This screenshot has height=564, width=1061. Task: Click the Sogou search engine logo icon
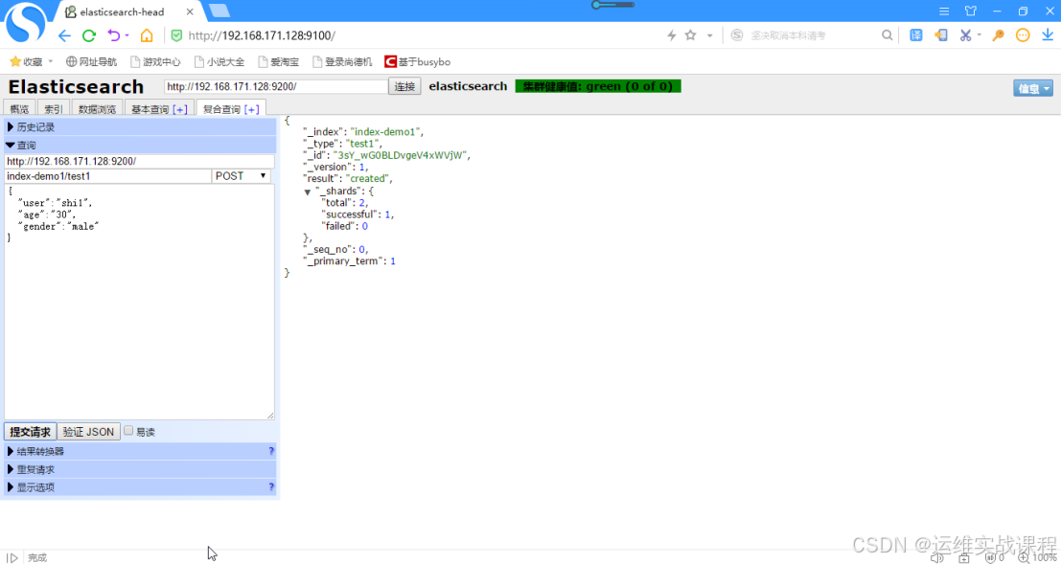[x=737, y=35]
